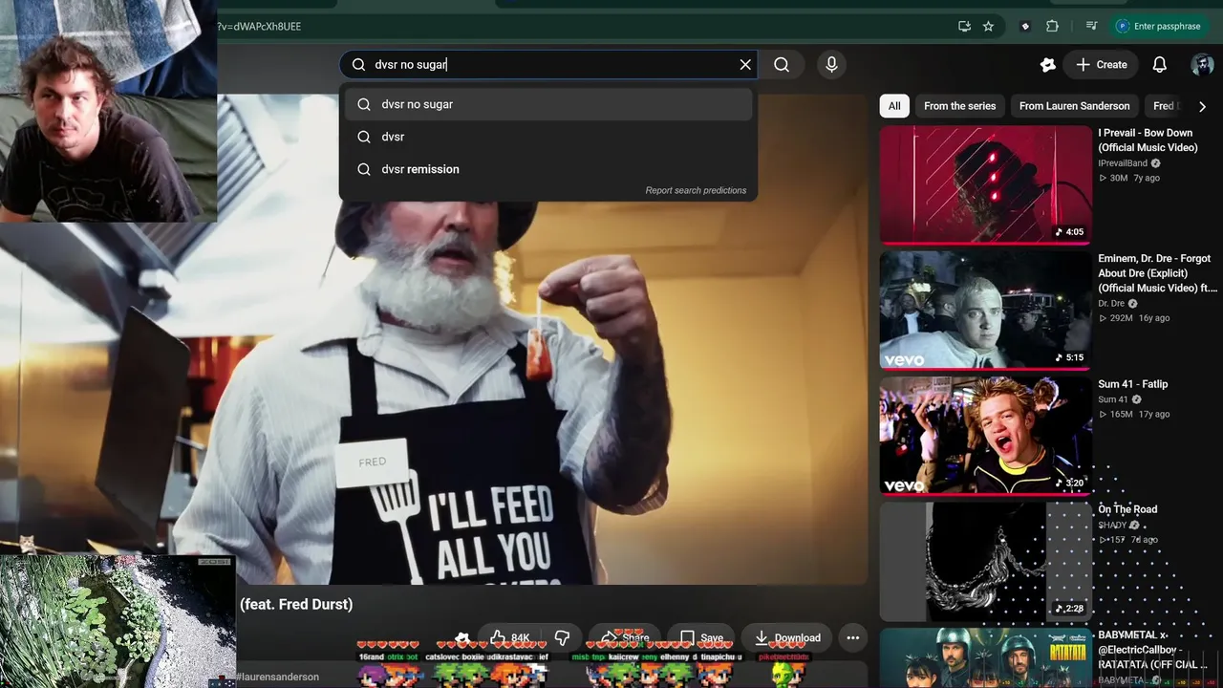This screenshot has width=1223, height=688.
Task: Install app icon in the address bar
Action: pyautogui.click(x=964, y=27)
